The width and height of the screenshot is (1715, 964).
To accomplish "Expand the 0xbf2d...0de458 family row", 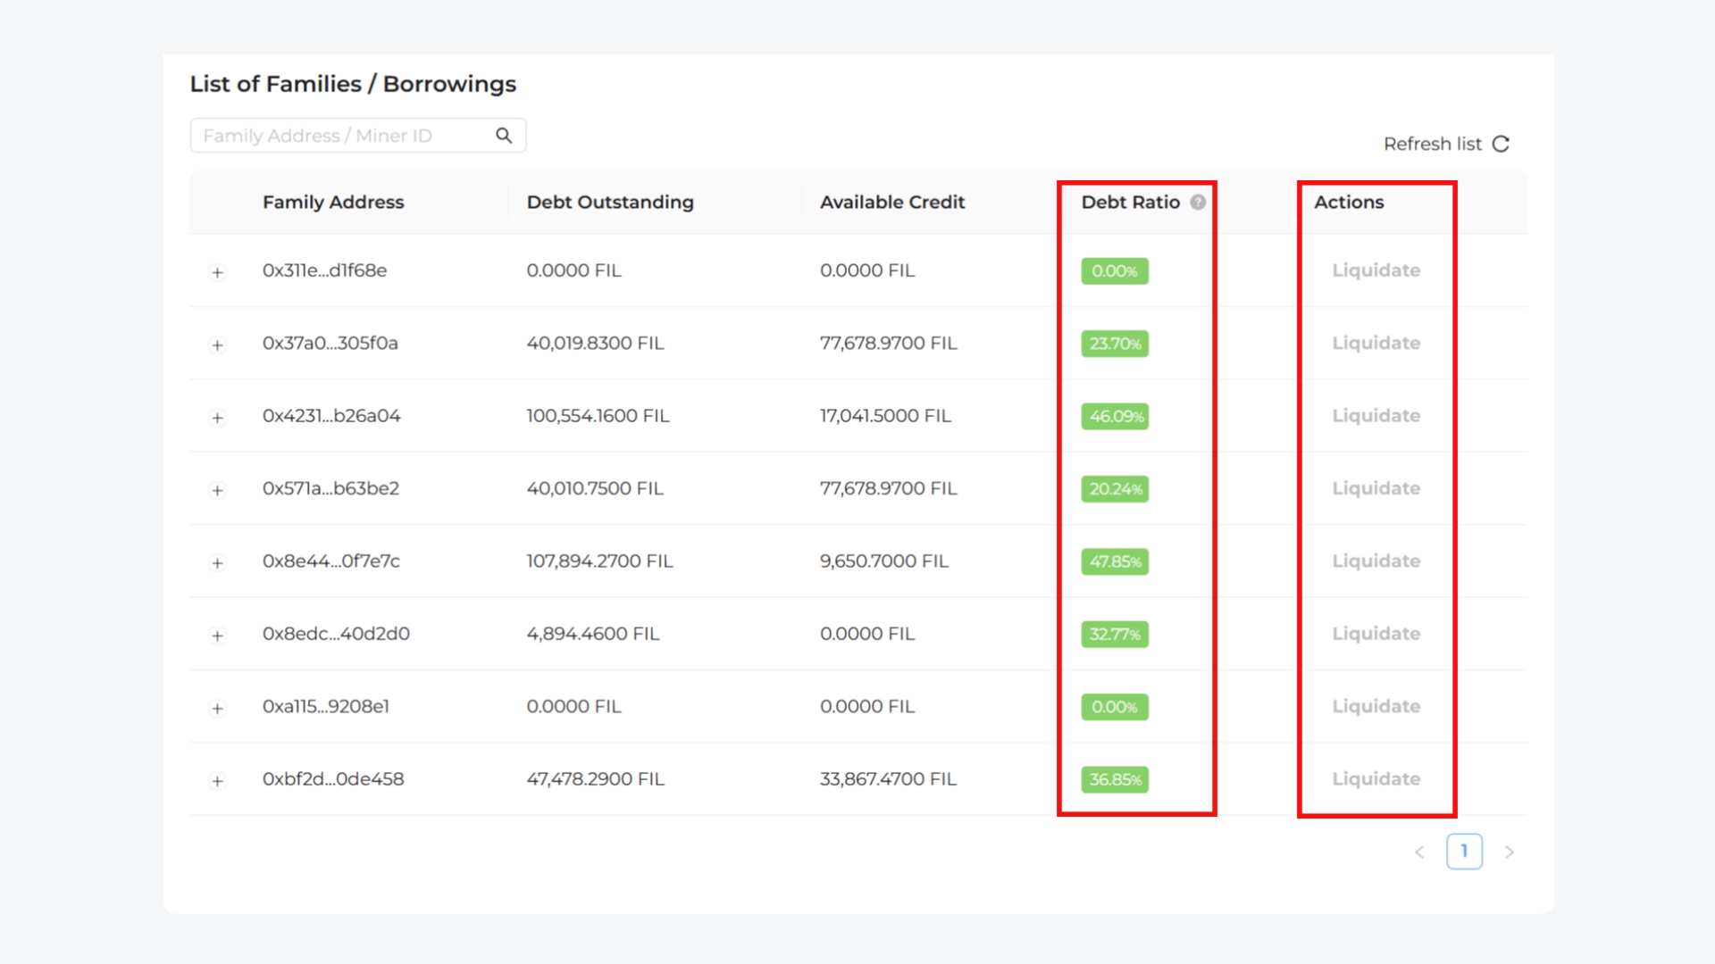I will [217, 781].
